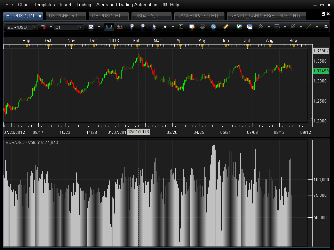Switch to the USD/JPY, T tab
The width and height of the screenshot is (334, 250).
click(x=151, y=16)
